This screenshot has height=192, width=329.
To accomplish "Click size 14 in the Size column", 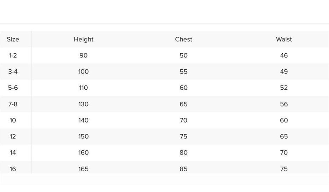I will pos(13,152).
